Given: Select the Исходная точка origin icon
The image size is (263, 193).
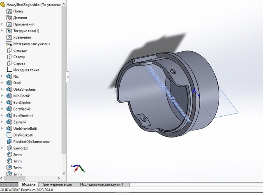Looking at the screenshot, I should pos(9,70).
